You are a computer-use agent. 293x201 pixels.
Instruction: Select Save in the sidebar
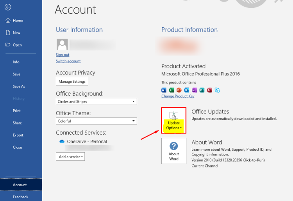tap(17, 74)
